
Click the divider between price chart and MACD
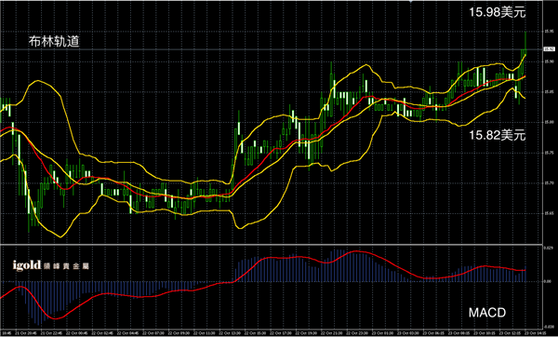pos(272,244)
